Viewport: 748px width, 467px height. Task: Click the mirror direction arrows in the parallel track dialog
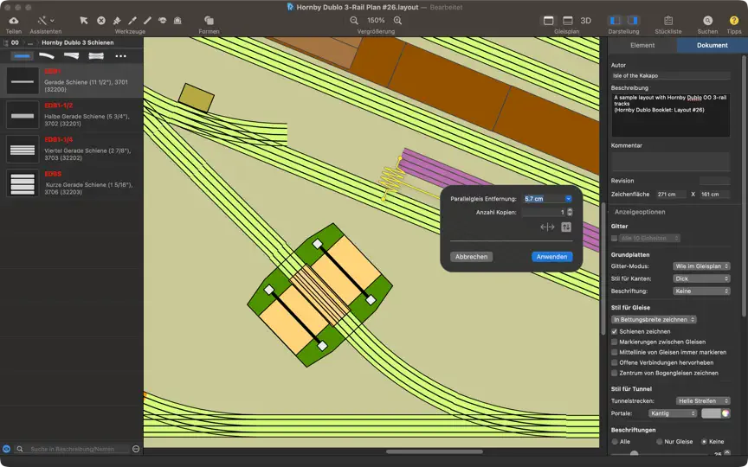coord(547,227)
